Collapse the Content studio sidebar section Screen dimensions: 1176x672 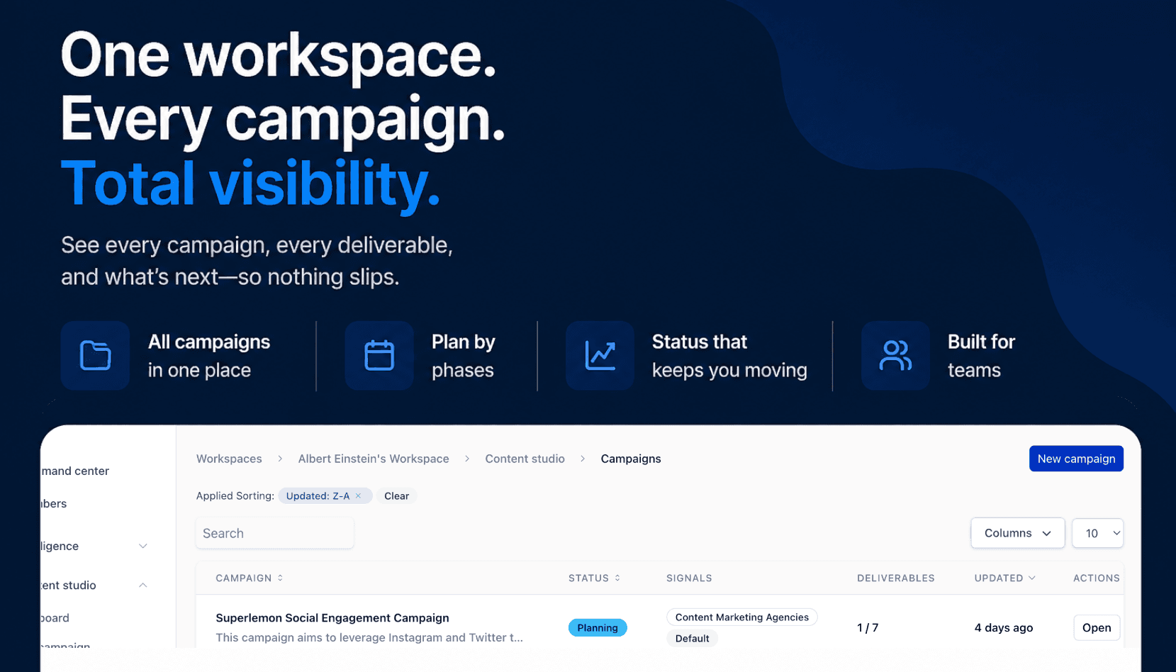coord(142,585)
